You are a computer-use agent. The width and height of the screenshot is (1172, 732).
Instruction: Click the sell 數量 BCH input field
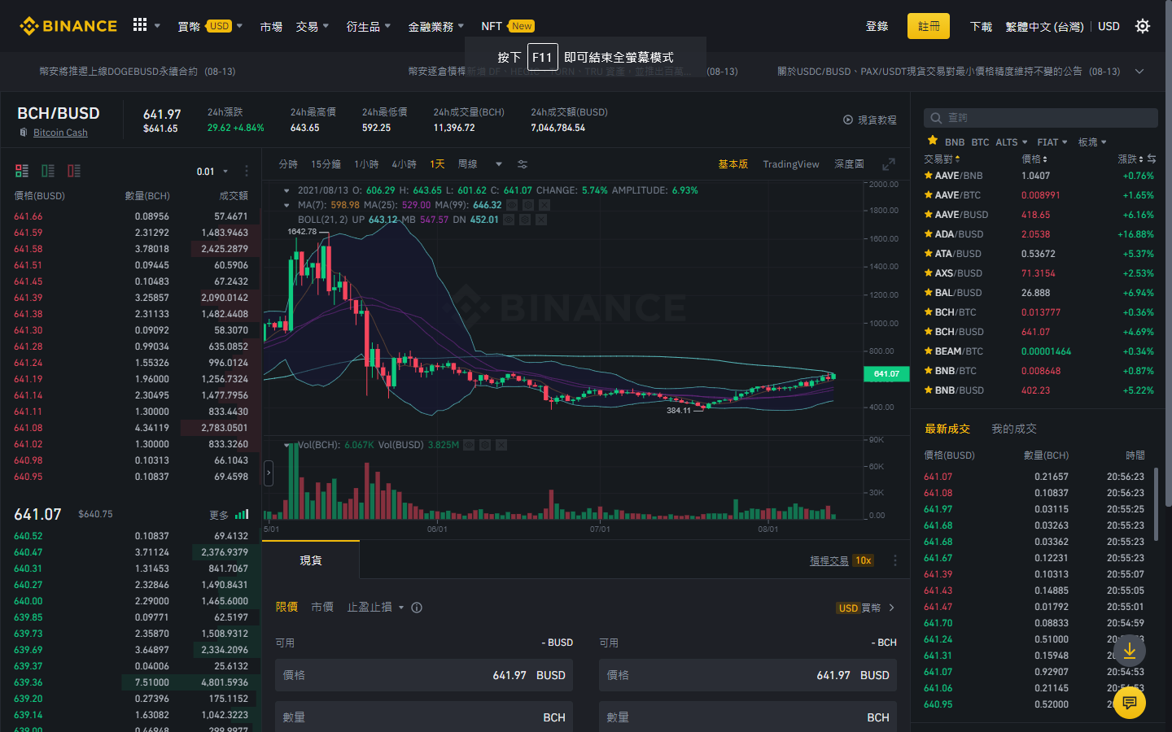click(747, 717)
